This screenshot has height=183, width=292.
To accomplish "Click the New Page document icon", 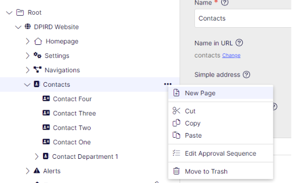I will 176,93.
